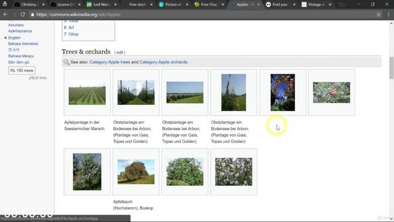Open the red apples on branch thumbnail
This screenshot has width=394, height=222.
click(331, 92)
